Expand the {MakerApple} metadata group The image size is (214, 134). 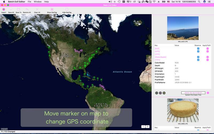(x=160, y=57)
